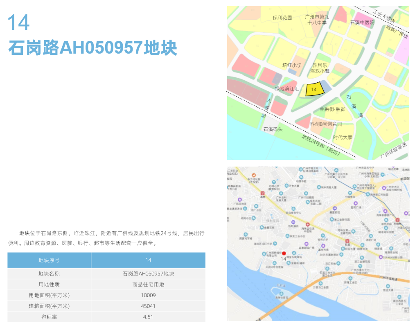
Task: Select the yellow plot 14 on the zoning map
Action: coord(314,89)
